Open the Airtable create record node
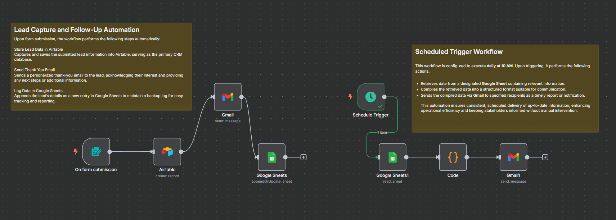The width and height of the screenshot is (616, 220). [167, 152]
